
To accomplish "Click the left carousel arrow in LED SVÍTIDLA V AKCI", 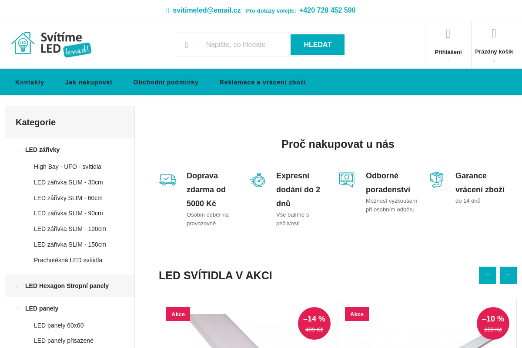I will pyautogui.click(x=488, y=275).
